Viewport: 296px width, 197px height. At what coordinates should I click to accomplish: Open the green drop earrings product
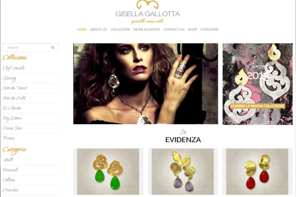[108, 171]
